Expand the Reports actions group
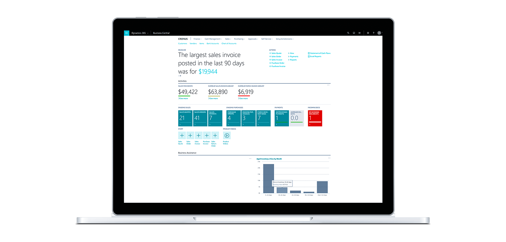The width and height of the screenshot is (506, 242). pyautogui.click(x=293, y=60)
